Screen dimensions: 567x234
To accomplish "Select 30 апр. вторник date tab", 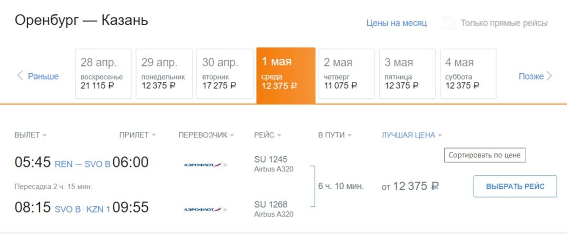I will point(224,74).
